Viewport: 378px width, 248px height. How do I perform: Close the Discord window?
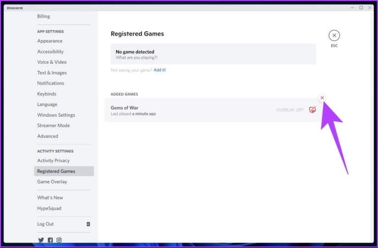(x=370, y=8)
